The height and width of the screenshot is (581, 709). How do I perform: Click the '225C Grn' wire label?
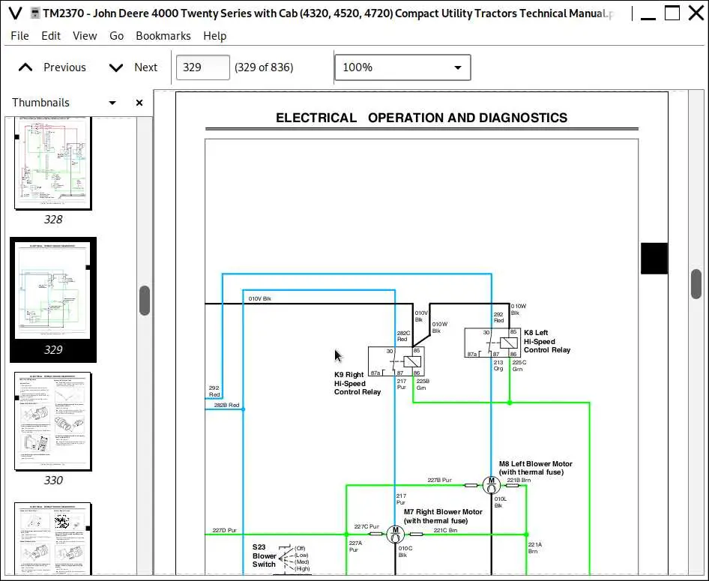[519, 366]
